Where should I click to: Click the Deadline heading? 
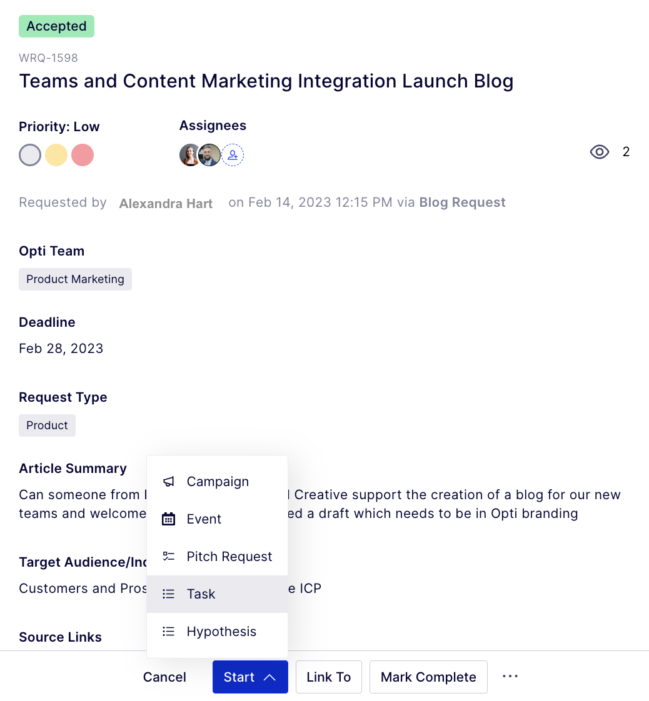click(x=47, y=322)
